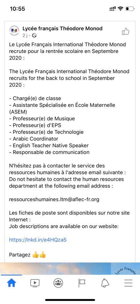Tap the 2 j post timestamp
Viewport: 140px width, 304px height.
(25, 36)
